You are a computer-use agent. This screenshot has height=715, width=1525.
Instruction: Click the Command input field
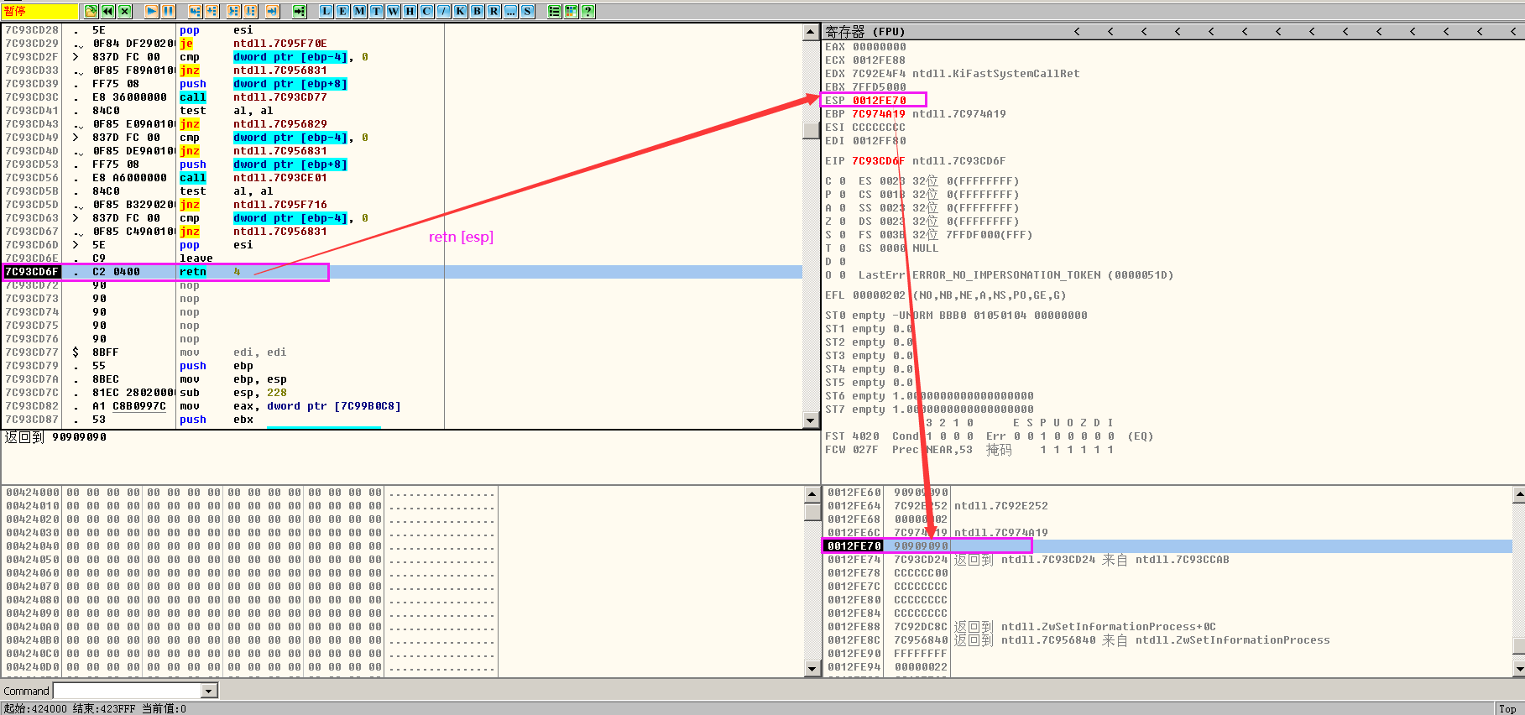(128, 691)
